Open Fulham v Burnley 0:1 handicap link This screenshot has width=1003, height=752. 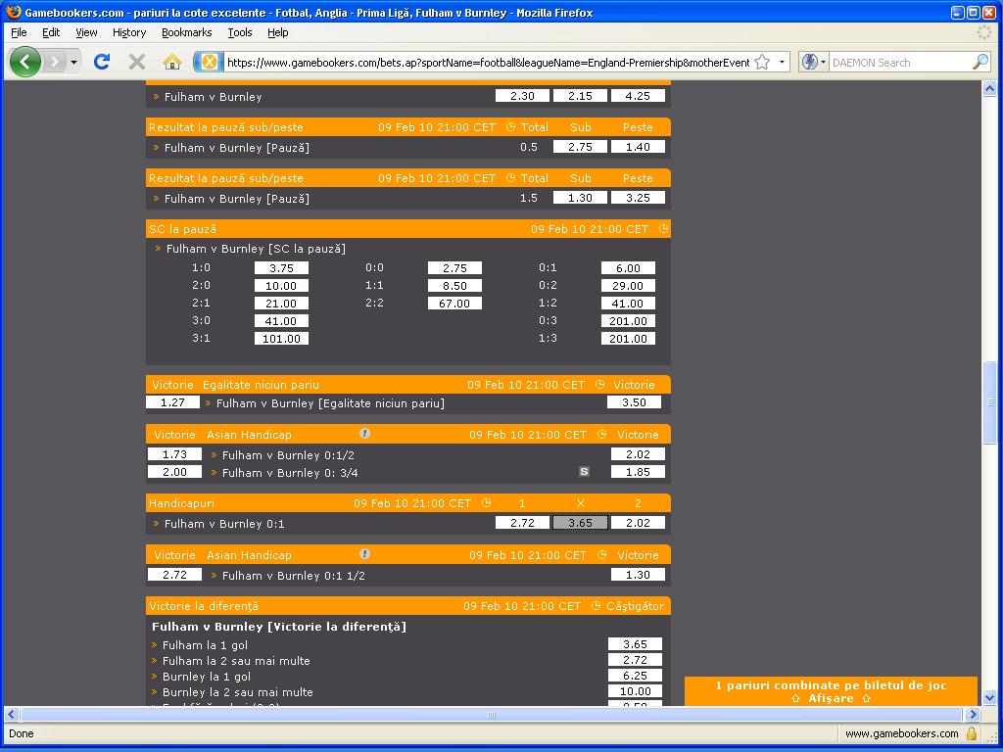click(224, 524)
